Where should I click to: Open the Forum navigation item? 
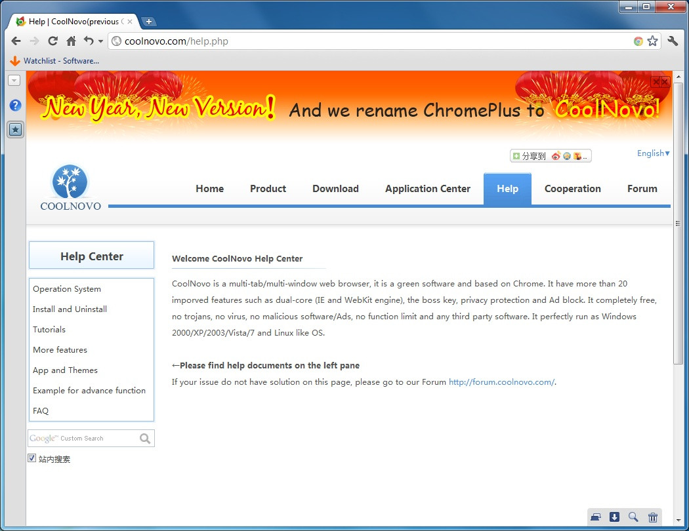click(x=642, y=189)
